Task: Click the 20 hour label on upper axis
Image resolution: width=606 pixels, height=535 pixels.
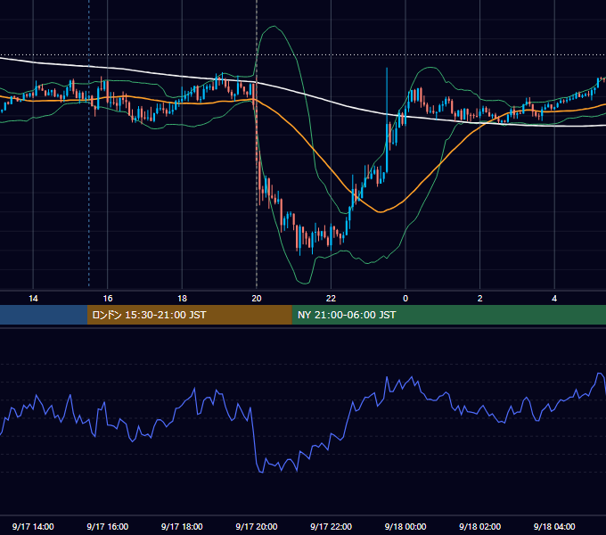Action: [257, 299]
